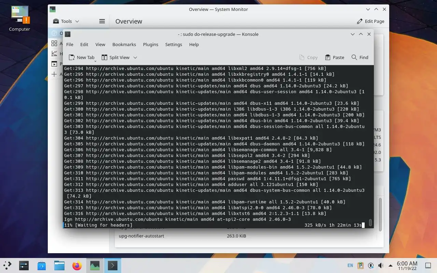Open the Tools dropdown in System Monitor
This screenshot has height=273, width=437.
[66, 21]
